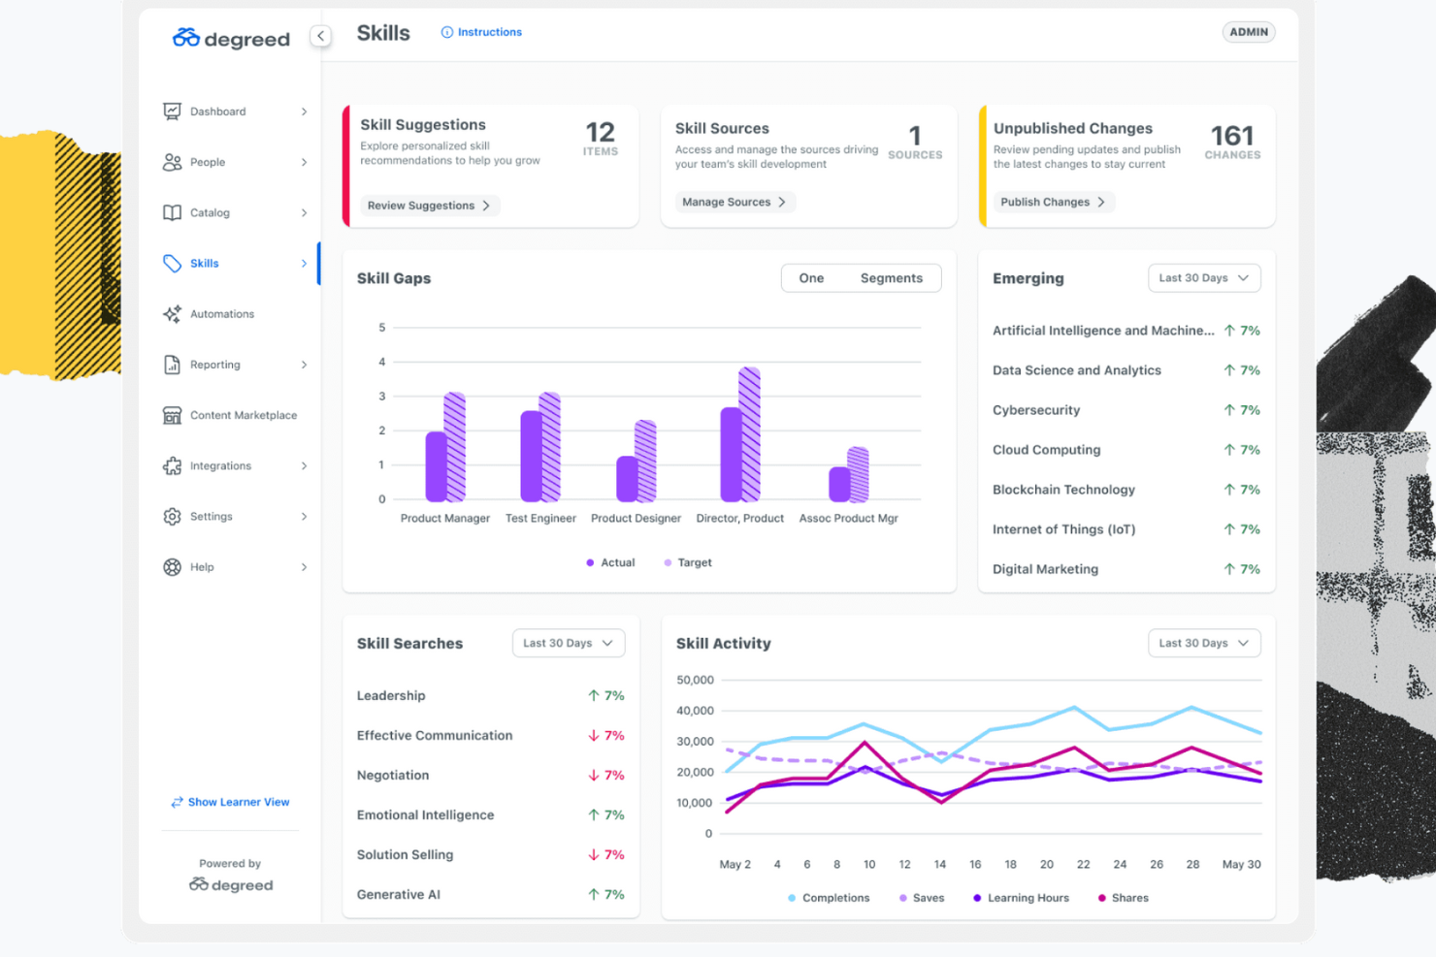Open the Help icon in the sidebar
Image resolution: width=1436 pixels, height=957 pixels.
tap(171, 566)
